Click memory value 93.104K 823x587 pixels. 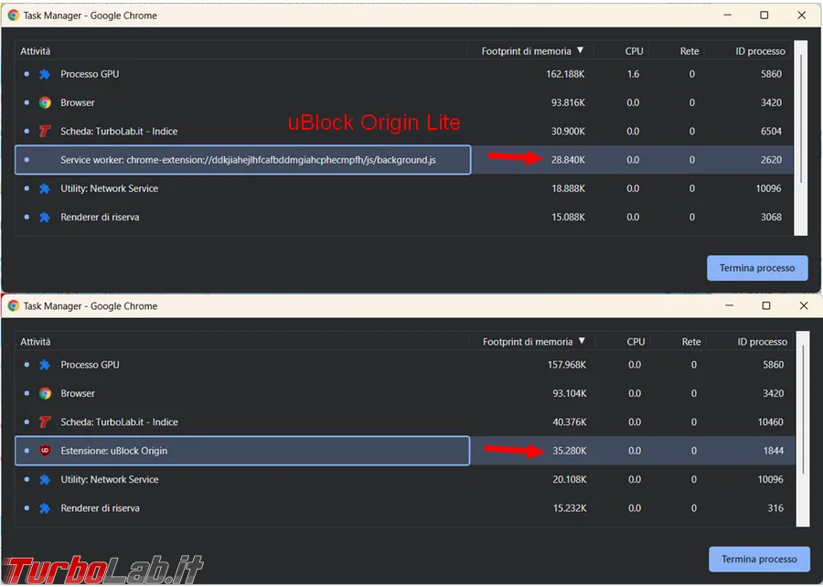[570, 393]
